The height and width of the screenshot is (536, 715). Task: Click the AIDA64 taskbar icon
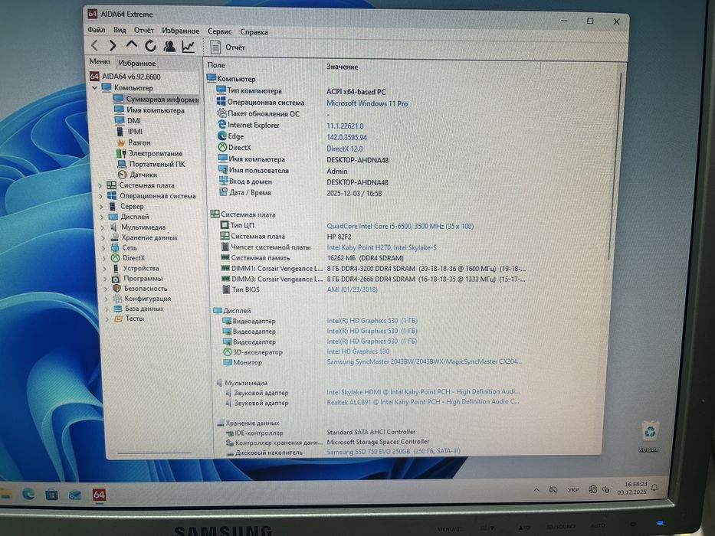99,495
